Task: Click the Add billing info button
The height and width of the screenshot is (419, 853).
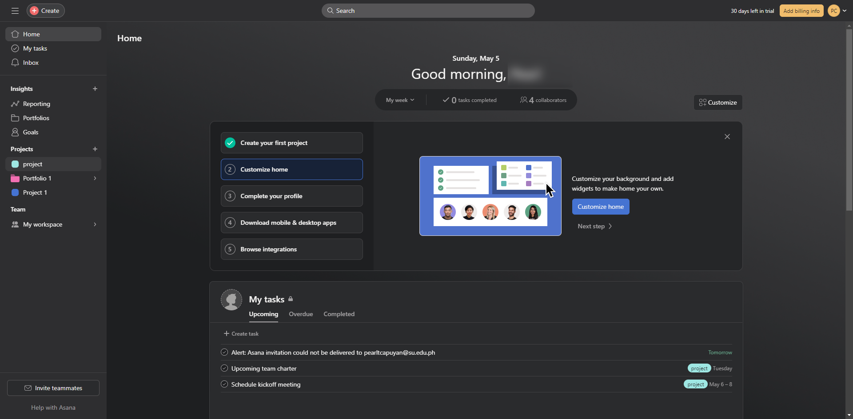Action: (801, 11)
